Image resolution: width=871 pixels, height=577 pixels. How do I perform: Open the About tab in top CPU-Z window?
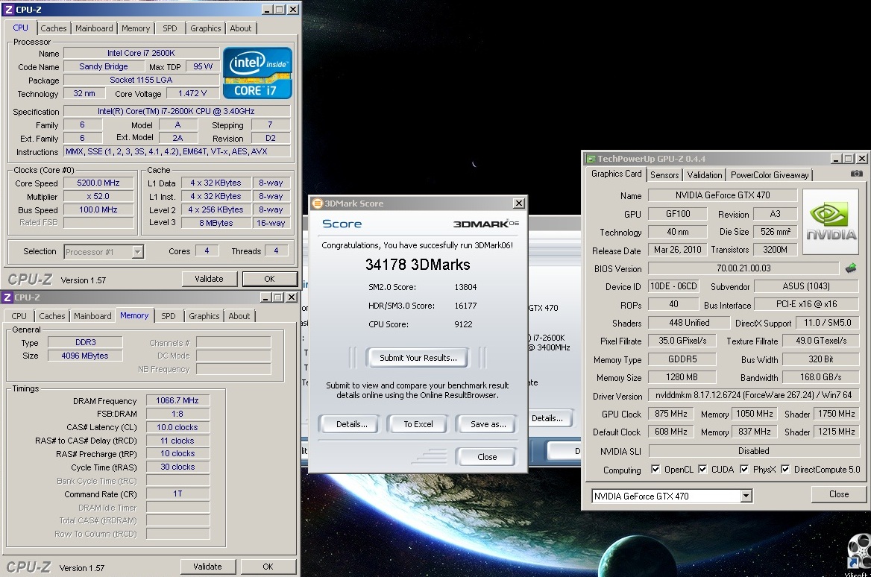click(x=241, y=28)
